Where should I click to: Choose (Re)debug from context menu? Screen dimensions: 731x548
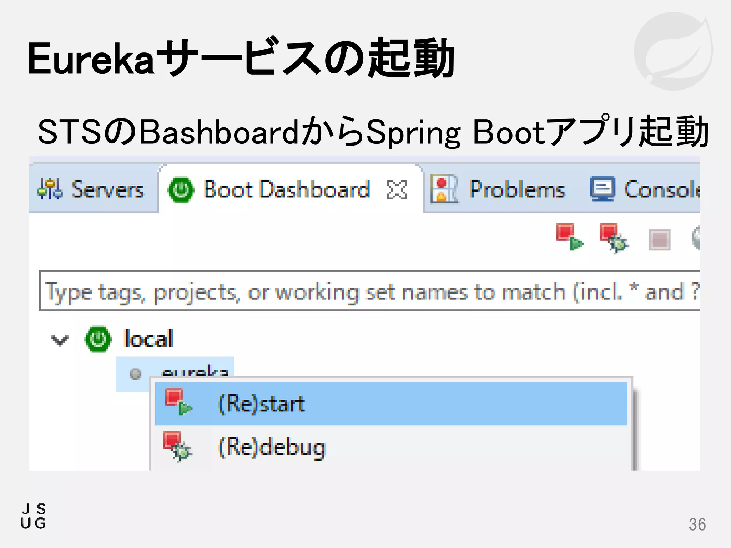[x=391, y=447]
